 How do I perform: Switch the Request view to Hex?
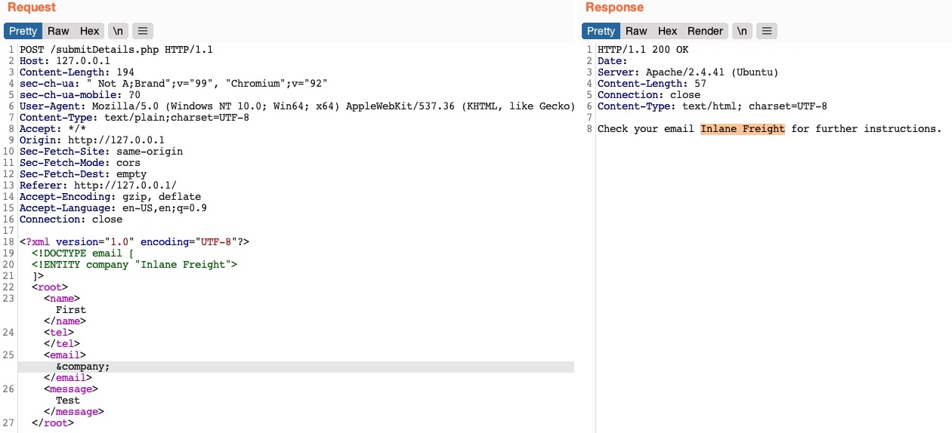tap(89, 31)
